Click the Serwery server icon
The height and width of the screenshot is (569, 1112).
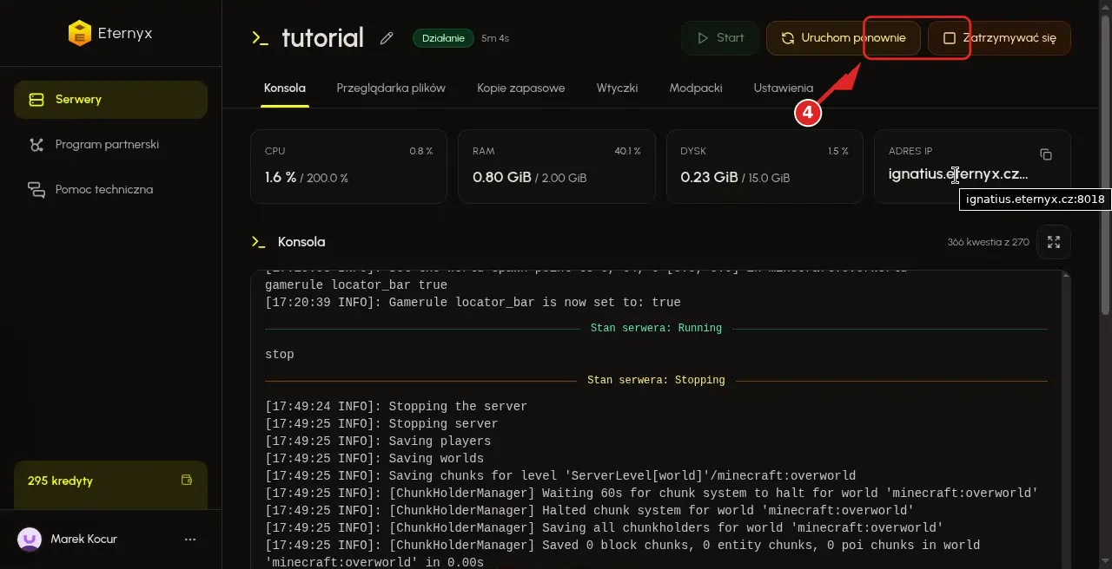pos(36,100)
